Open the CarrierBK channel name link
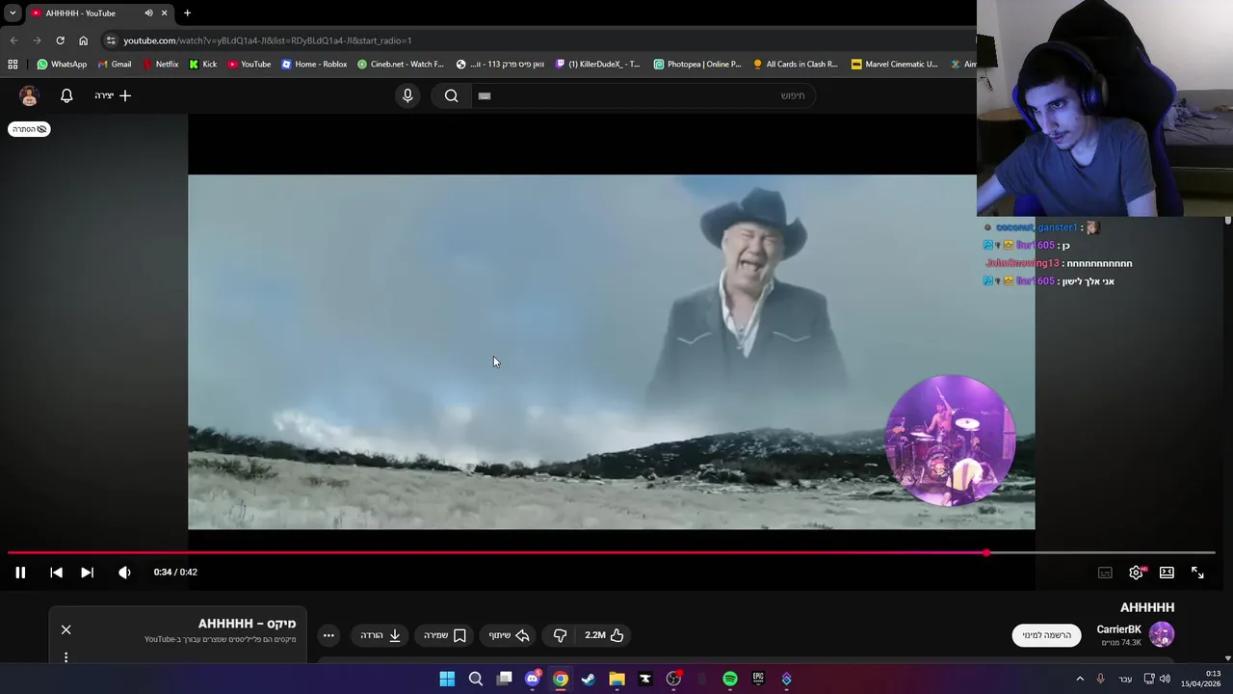Image resolution: width=1233 pixels, height=694 pixels. coord(1118,629)
